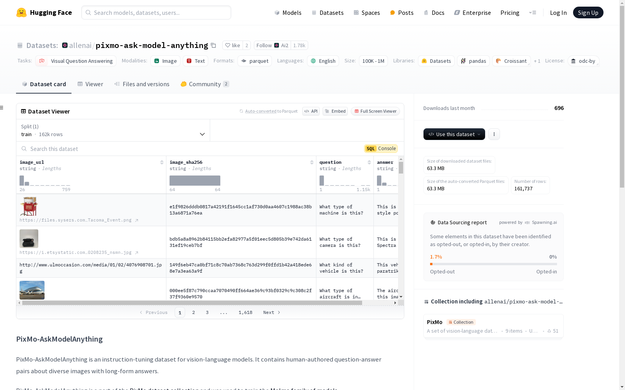Click the table's horizontal scrollbar
This screenshot has width=625, height=390.
pyautogui.click(x=192, y=303)
